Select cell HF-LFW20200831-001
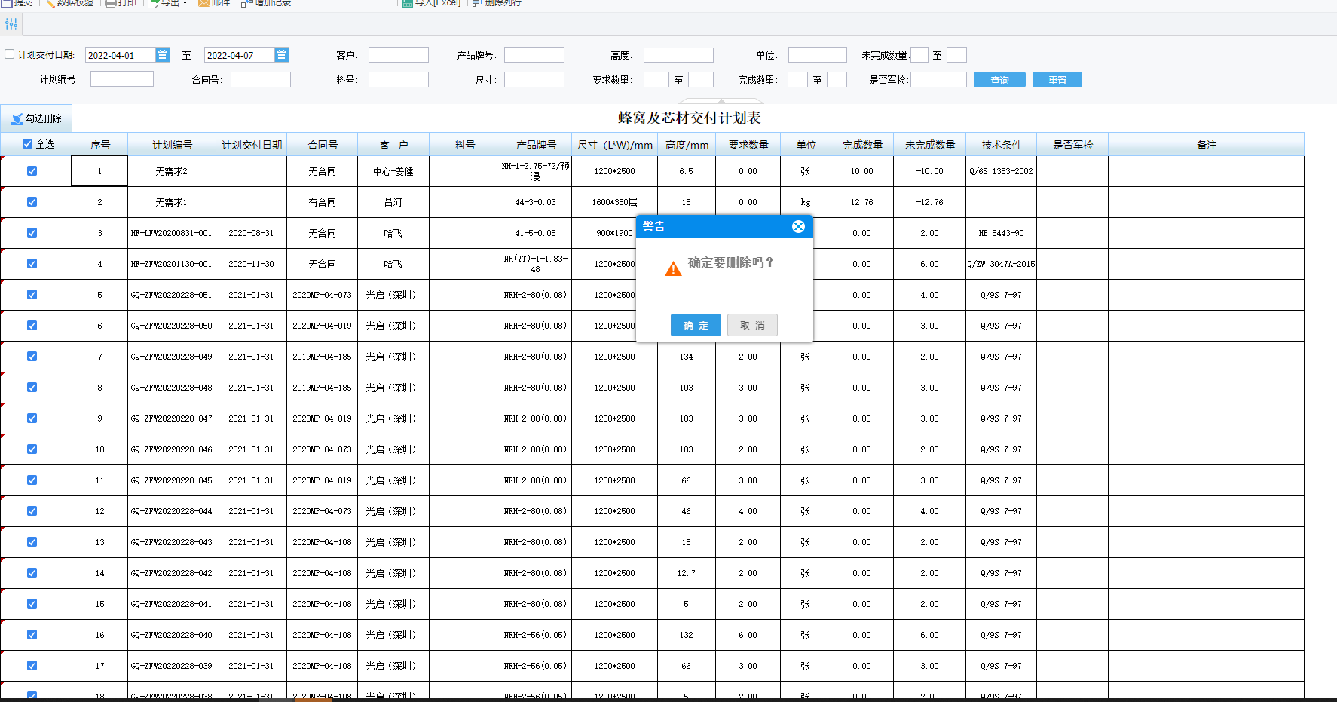Image resolution: width=1337 pixels, height=702 pixels. click(172, 233)
